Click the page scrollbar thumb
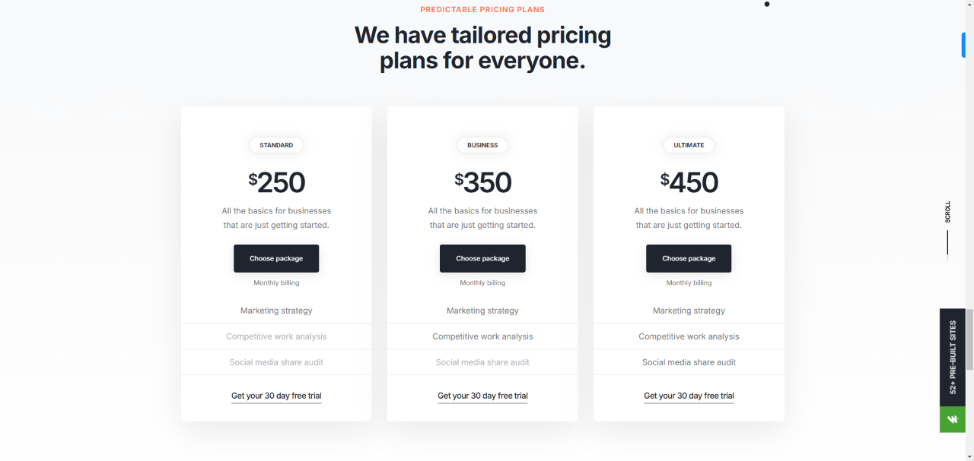 click(969, 339)
